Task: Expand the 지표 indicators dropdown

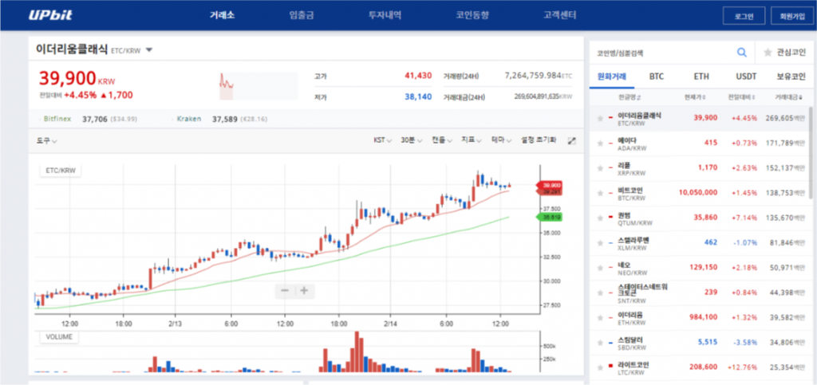Action: (x=471, y=140)
